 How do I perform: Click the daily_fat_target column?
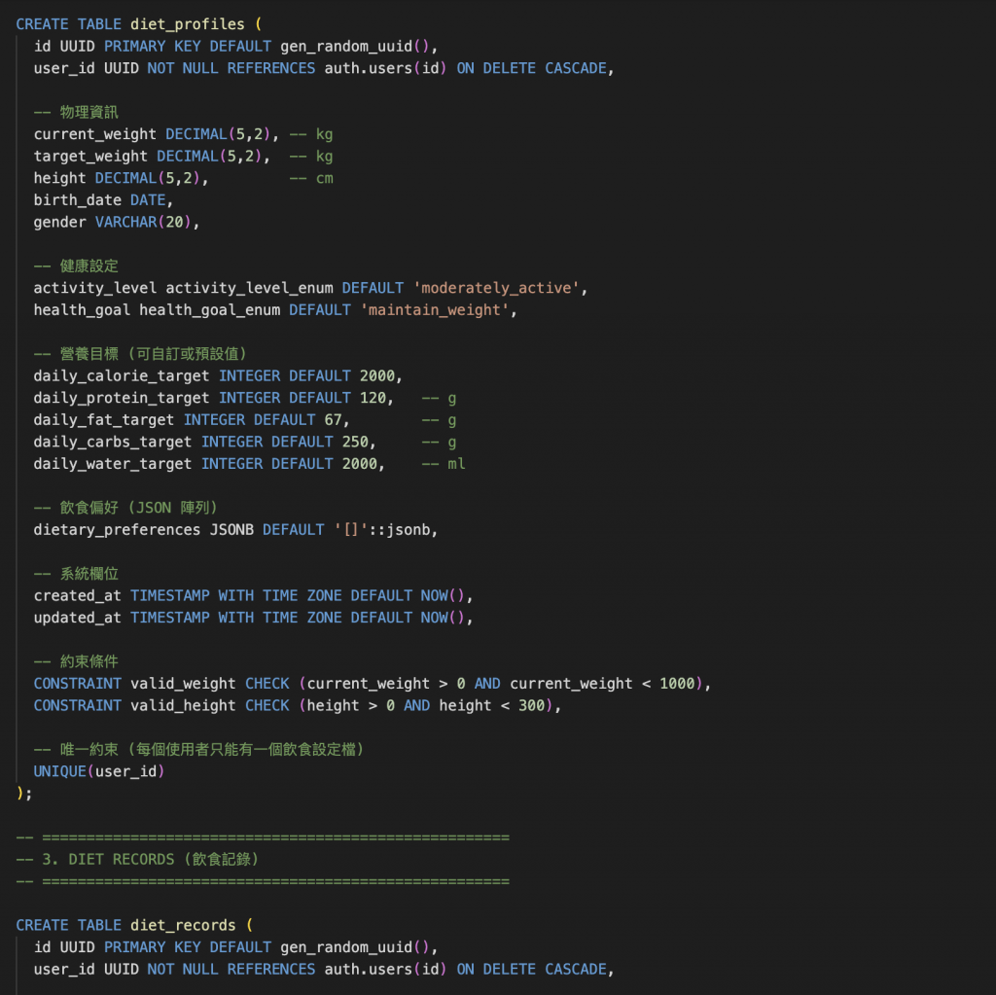[x=103, y=420]
